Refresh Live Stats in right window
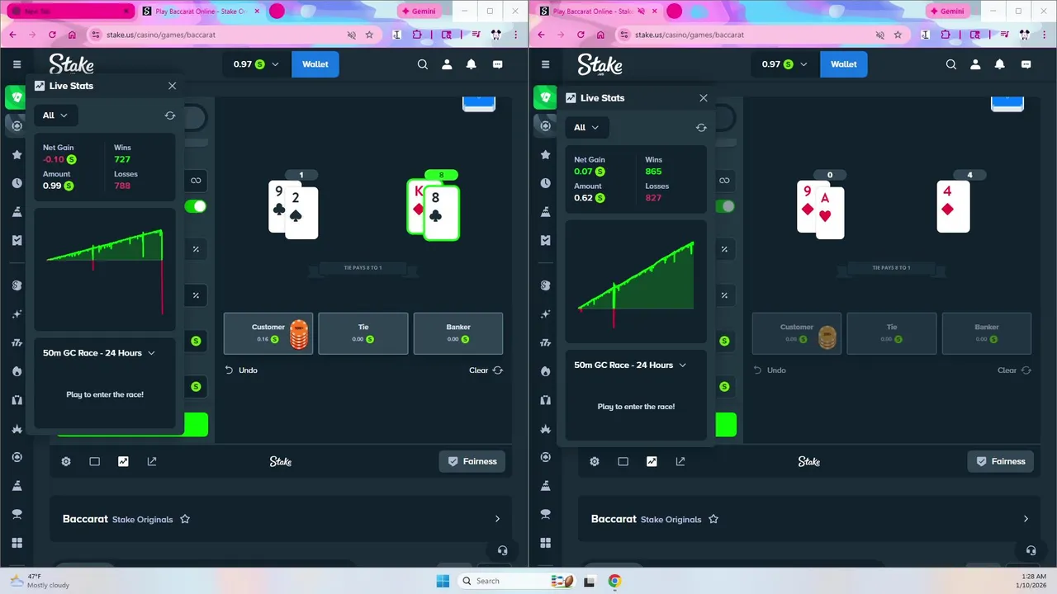 [701, 128]
